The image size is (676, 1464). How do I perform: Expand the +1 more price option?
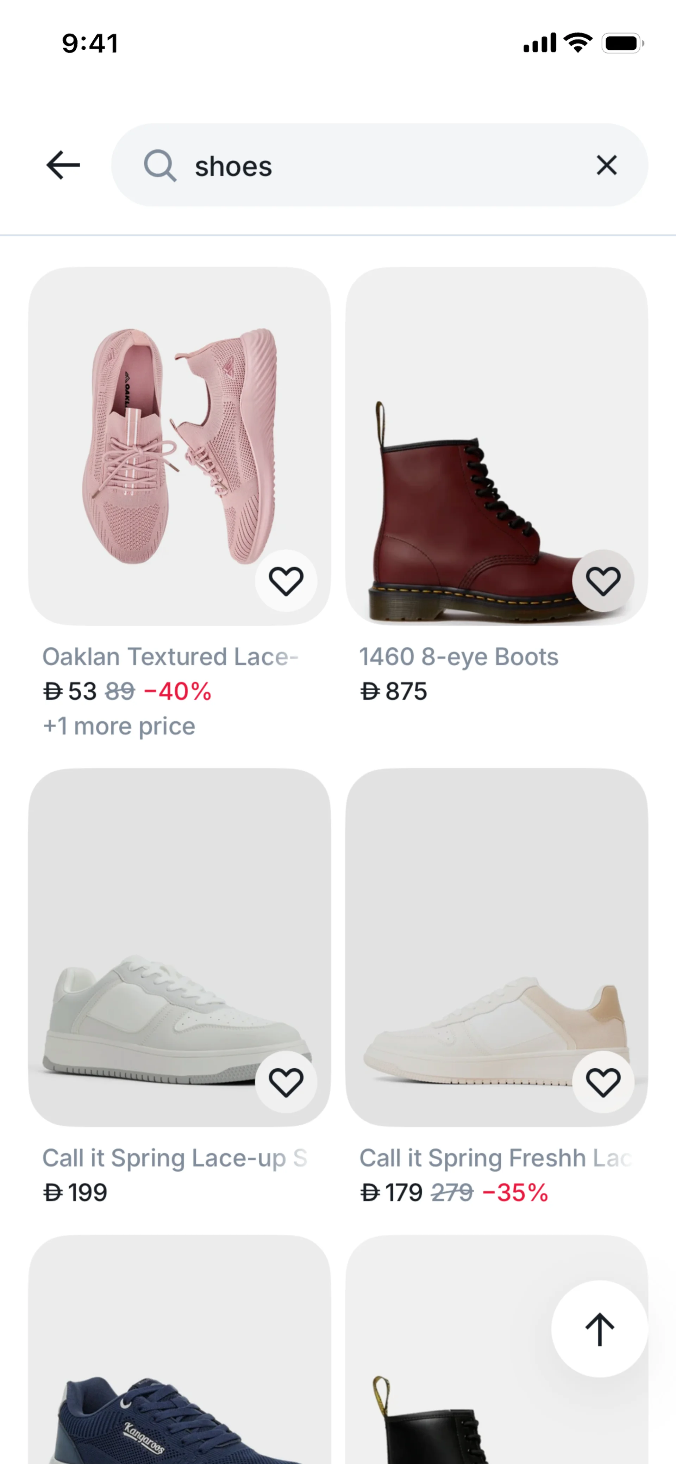[119, 726]
